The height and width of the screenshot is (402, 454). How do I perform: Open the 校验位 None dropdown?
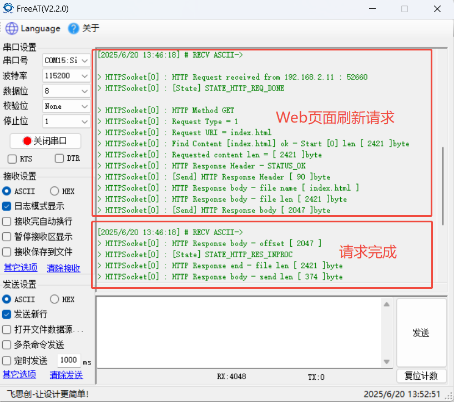pyautogui.click(x=67, y=106)
